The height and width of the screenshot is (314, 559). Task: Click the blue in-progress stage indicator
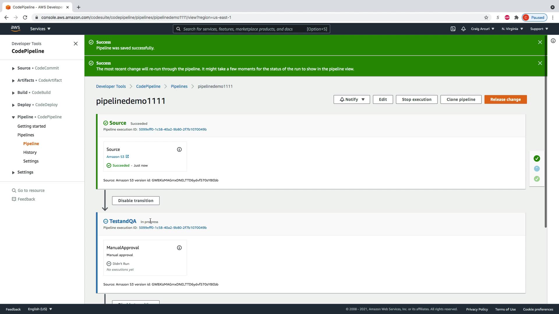point(537,169)
